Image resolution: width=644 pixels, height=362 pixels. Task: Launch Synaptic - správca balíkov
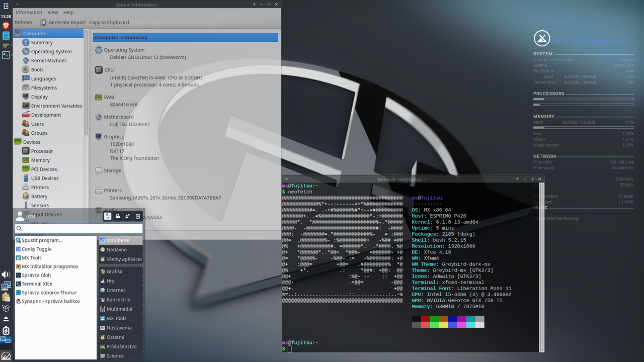tap(48, 302)
